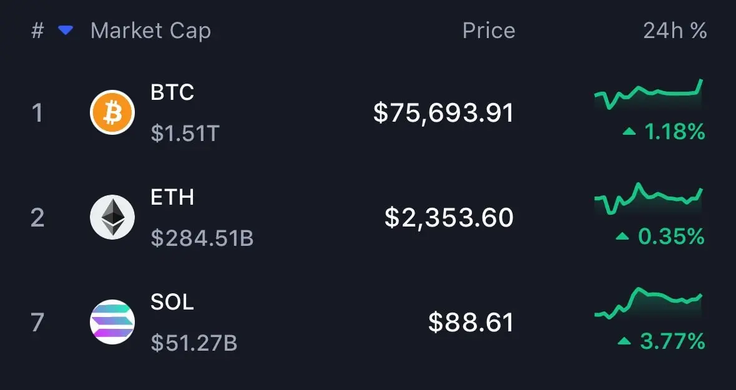Click Solana's 24h sparkline chart
The width and height of the screenshot is (736, 390).
point(649,303)
